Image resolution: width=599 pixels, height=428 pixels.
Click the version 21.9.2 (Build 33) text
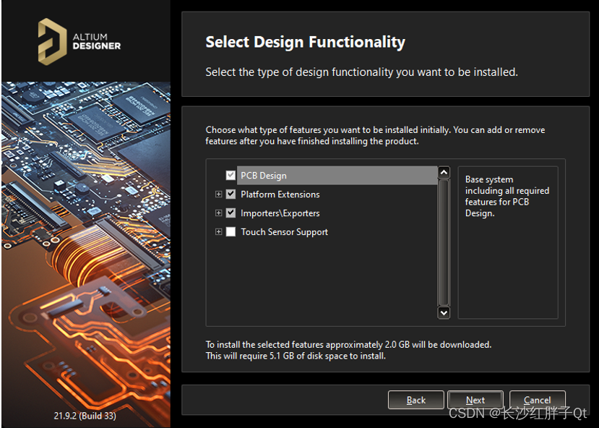click(85, 416)
